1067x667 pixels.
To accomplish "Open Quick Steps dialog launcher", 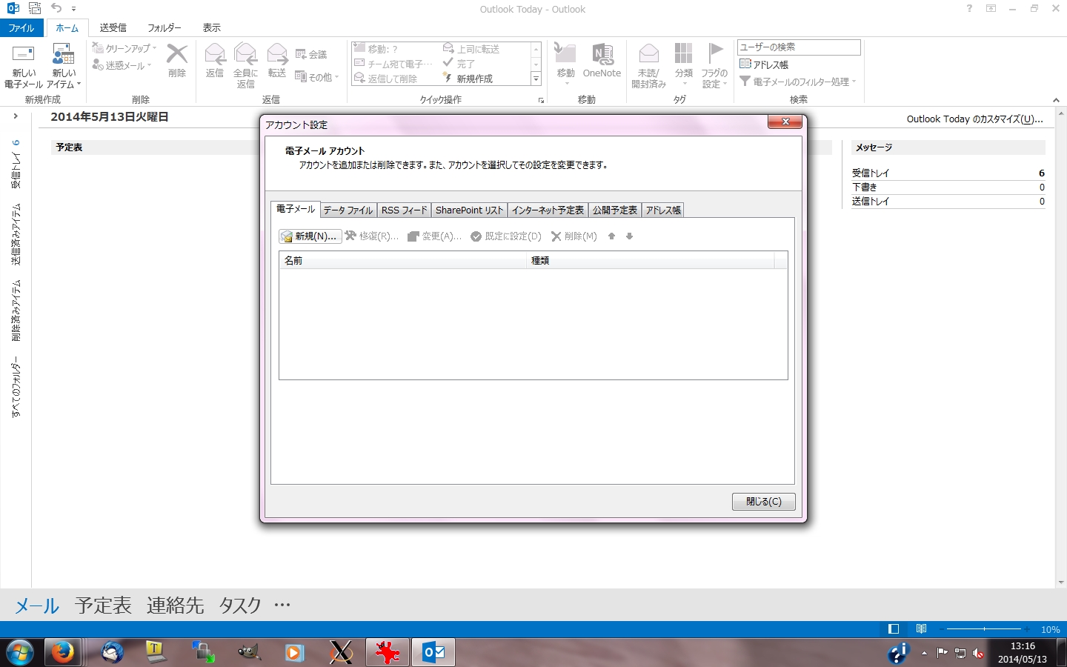I will point(542,100).
